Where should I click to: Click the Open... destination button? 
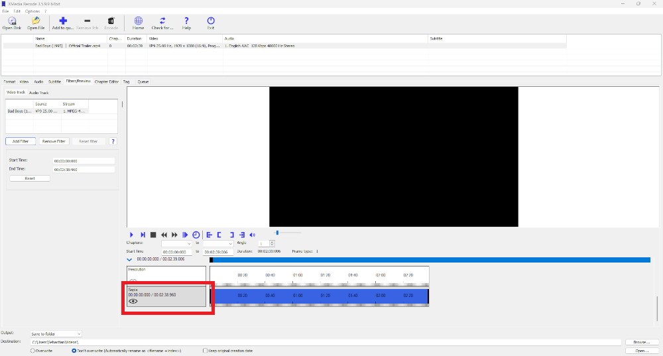tap(641, 351)
